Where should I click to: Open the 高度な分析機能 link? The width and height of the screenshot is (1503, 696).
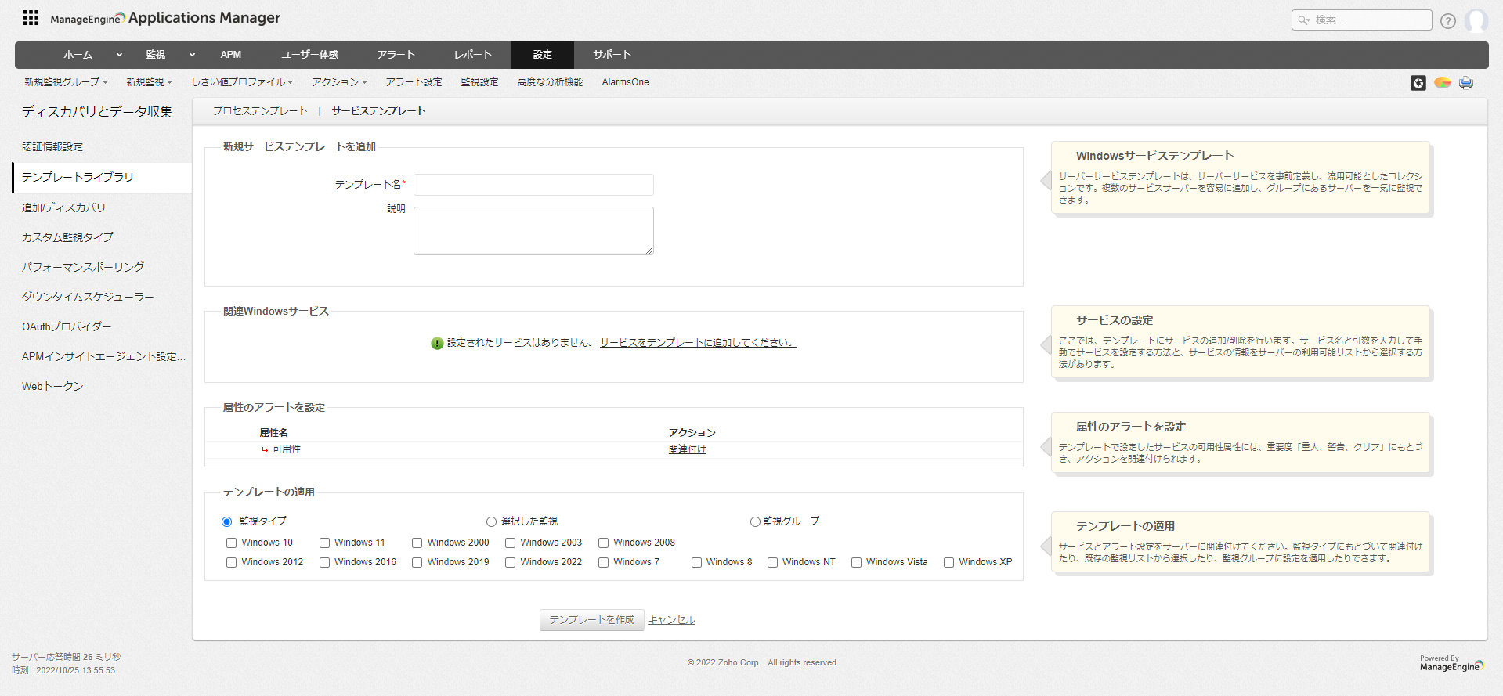click(550, 82)
